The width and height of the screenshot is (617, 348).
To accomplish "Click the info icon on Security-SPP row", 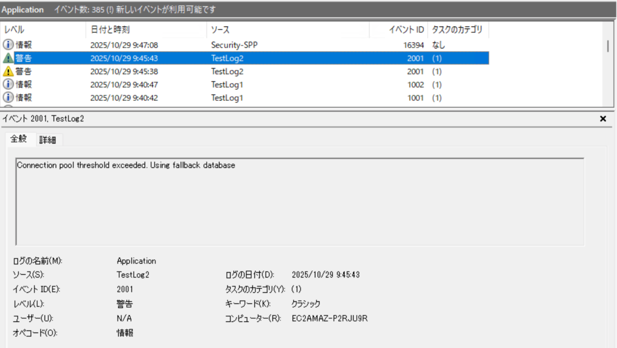I will (8, 44).
